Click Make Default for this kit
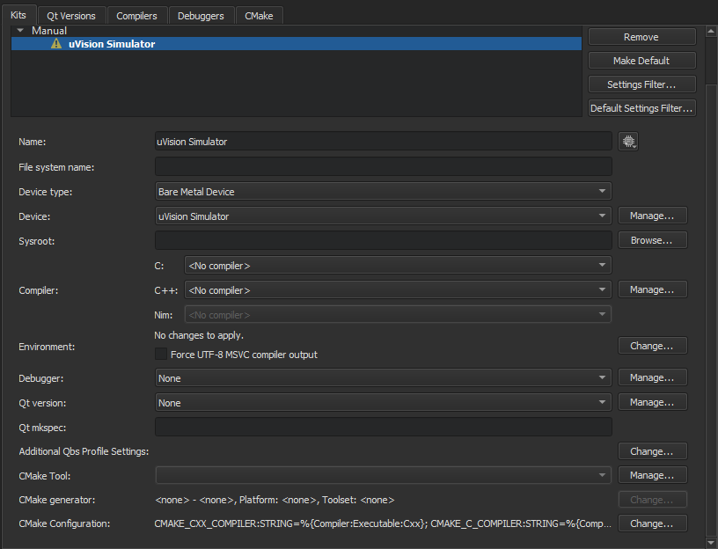The height and width of the screenshot is (549, 718). (x=641, y=60)
